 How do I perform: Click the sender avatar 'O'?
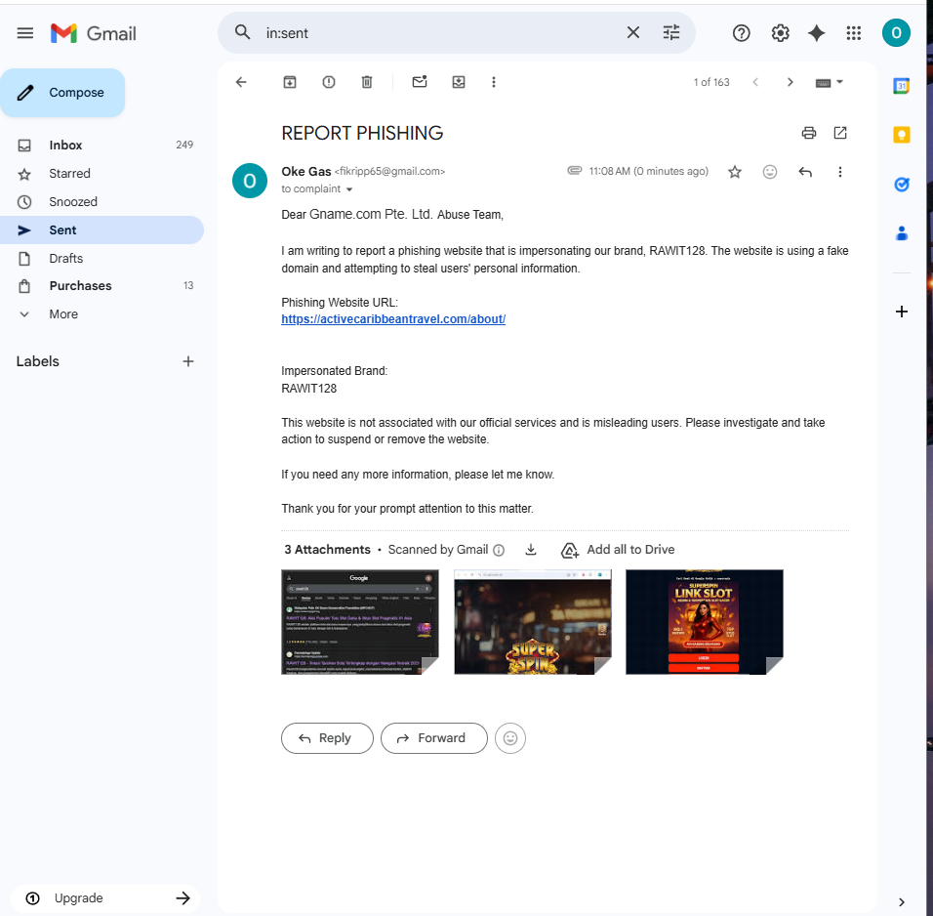(x=249, y=181)
